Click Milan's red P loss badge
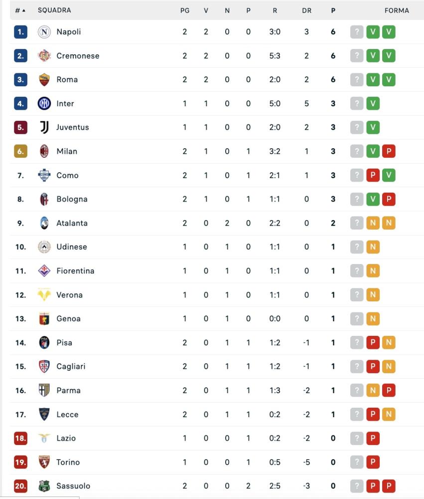This screenshot has height=499, width=424. [389, 151]
